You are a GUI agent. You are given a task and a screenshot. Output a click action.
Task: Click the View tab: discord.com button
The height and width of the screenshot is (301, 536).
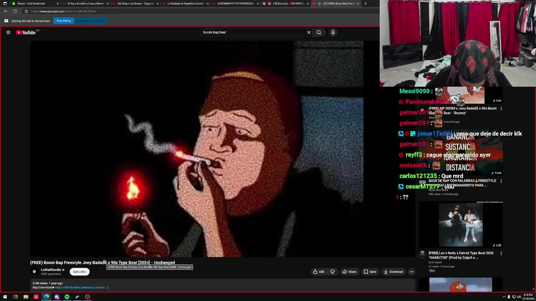[91, 20]
